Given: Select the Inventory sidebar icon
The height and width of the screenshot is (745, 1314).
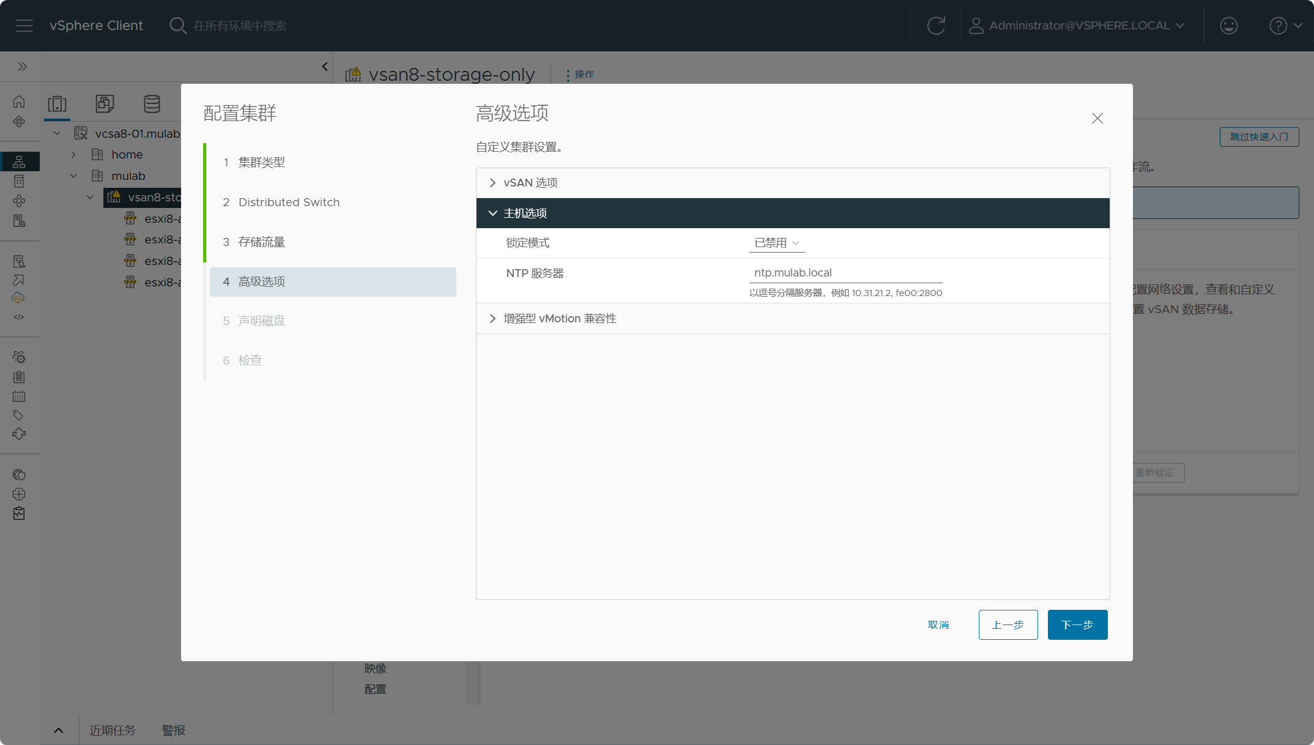Looking at the screenshot, I should click(19, 161).
